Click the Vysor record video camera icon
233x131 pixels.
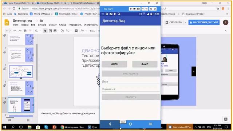pyautogui.click(x=134, y=9)
